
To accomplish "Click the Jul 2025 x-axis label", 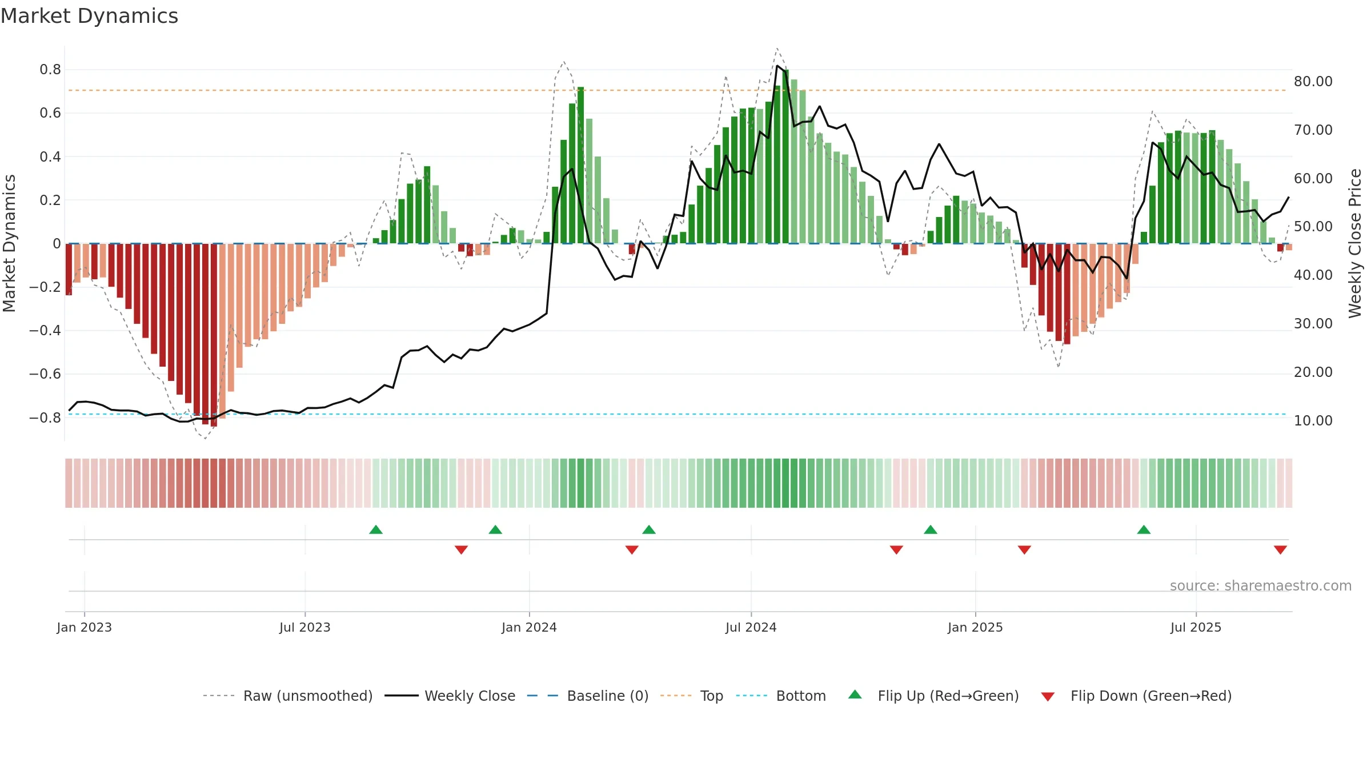I will [x=1196, y=627].
